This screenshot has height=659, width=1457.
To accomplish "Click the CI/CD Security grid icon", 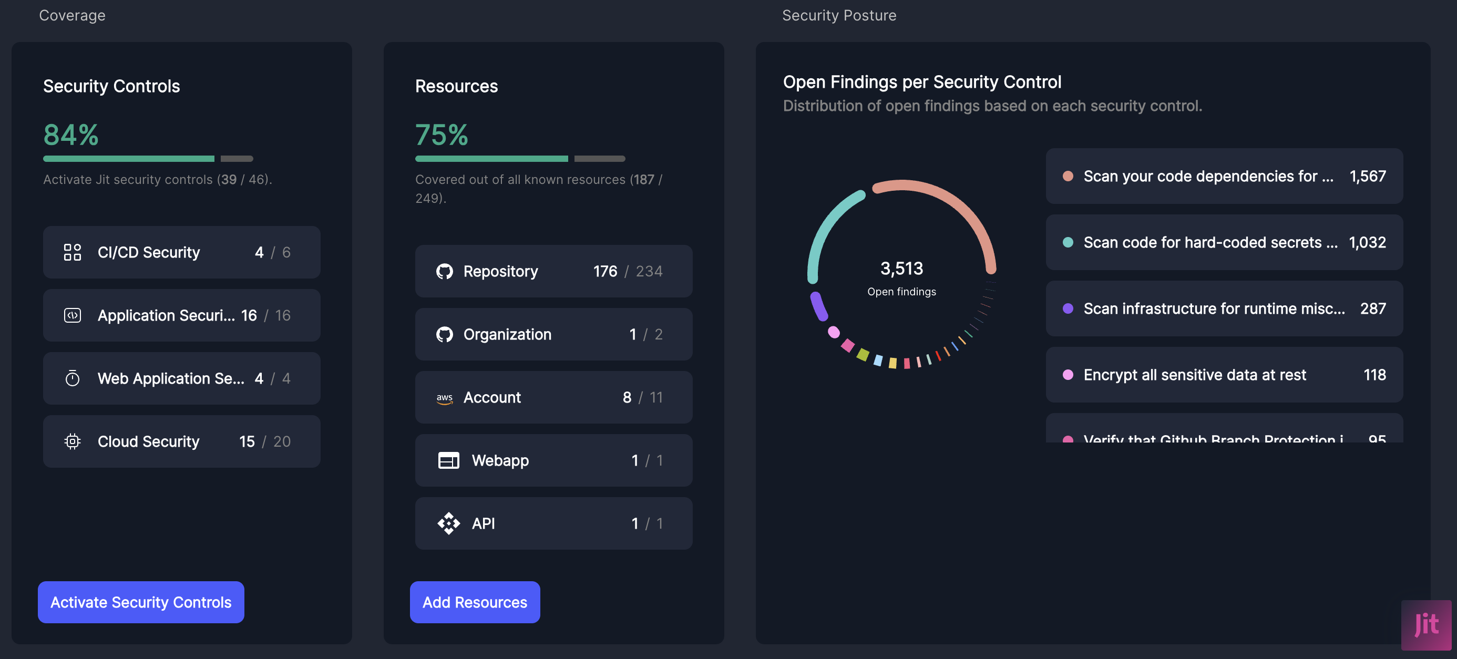I will coord(73,252).
